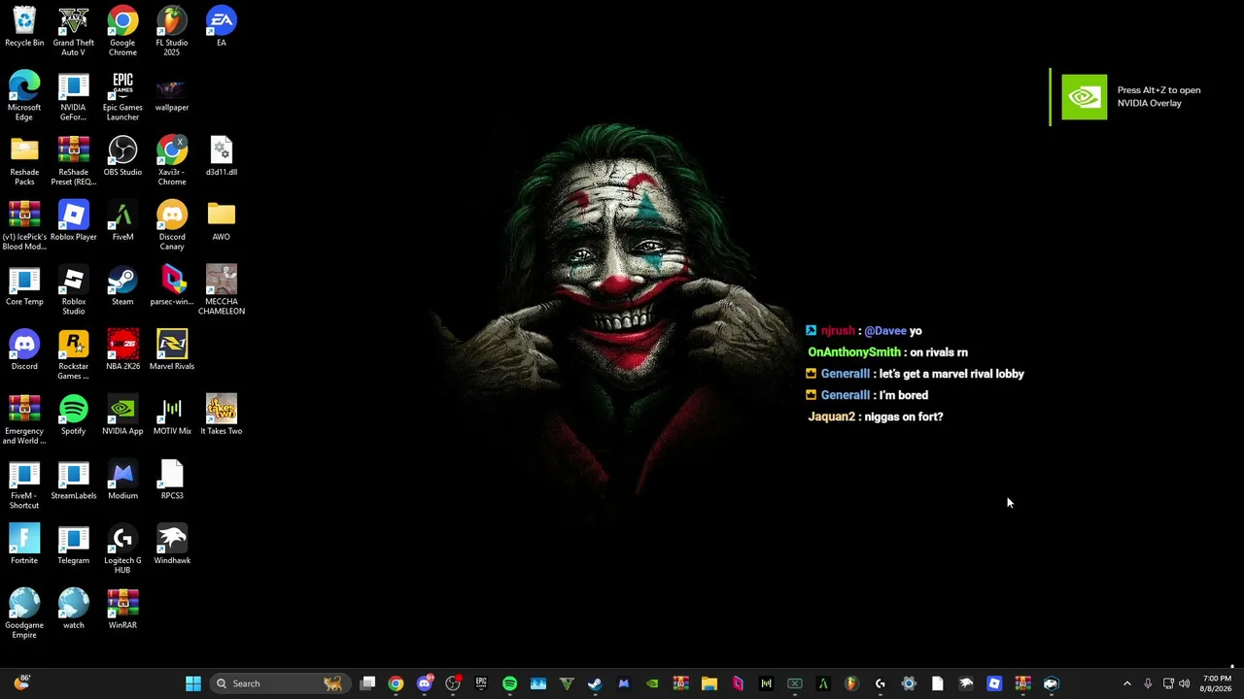
Task: Select the FiveM - Shortcut desktop icon
Action: [24, 485]
